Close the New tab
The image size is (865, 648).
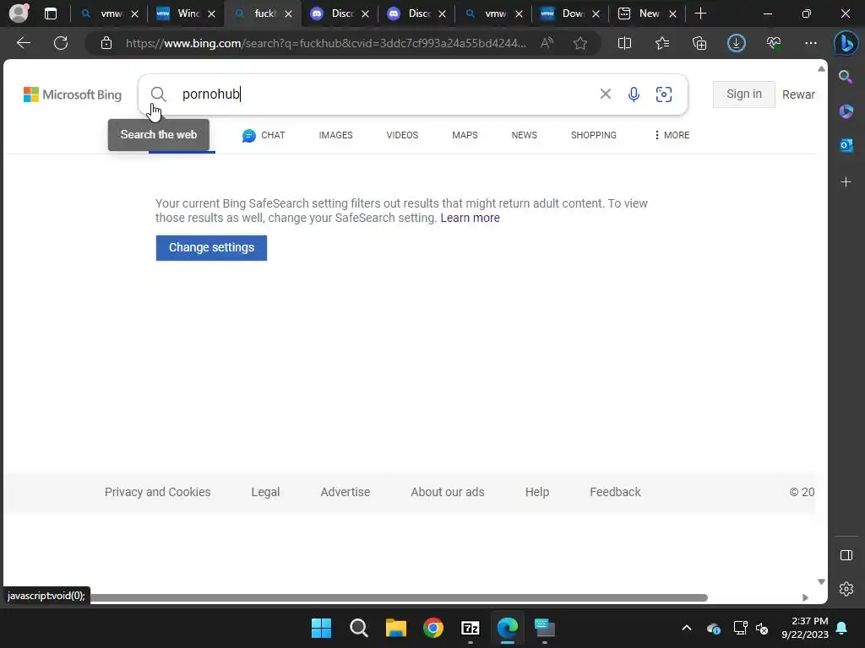pos(672,13)
